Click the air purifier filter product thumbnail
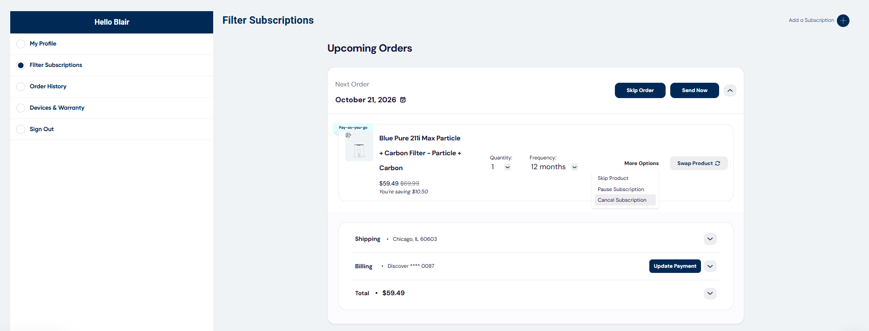The image size is (869, 331). (x=359, y=147)
